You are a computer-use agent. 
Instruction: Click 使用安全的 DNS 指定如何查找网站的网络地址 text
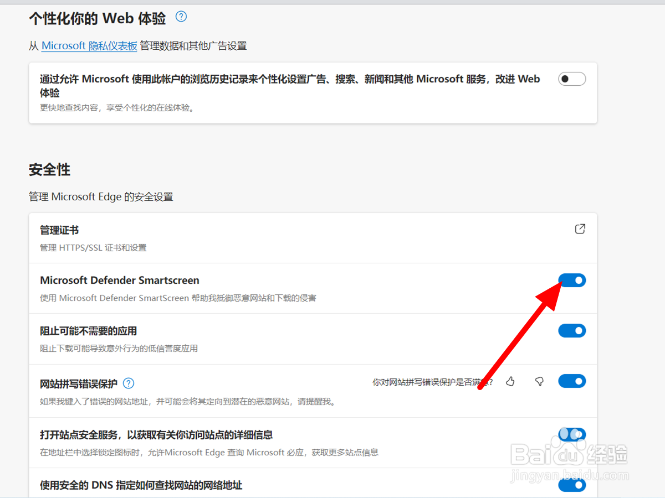pos(141,485)
